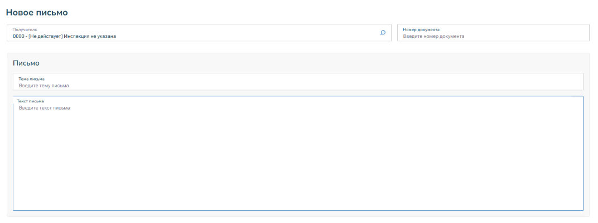This screenshot has width=598, height=223.
Task: Click the 'Новое письмо' page heading
Action: (36, 12)
